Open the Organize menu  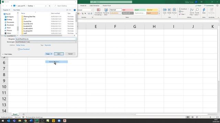coord(6,10)
